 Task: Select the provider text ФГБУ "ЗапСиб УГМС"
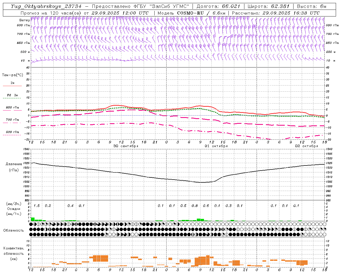pos(161,6)
